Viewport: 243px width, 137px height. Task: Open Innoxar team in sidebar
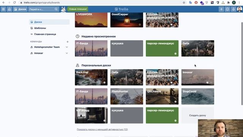click(x=39, y=53)
